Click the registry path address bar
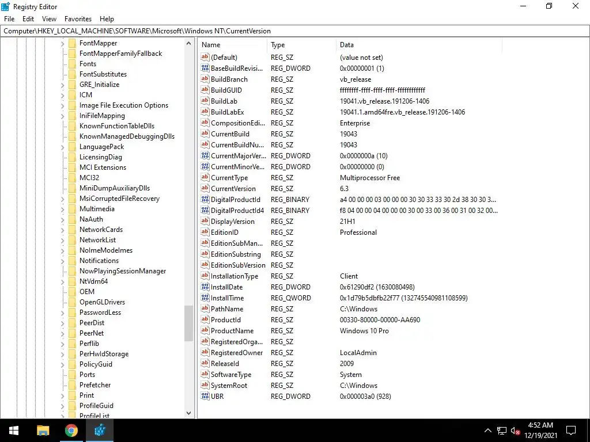Viewport: 590px width, 442px height. pos(294,31)
